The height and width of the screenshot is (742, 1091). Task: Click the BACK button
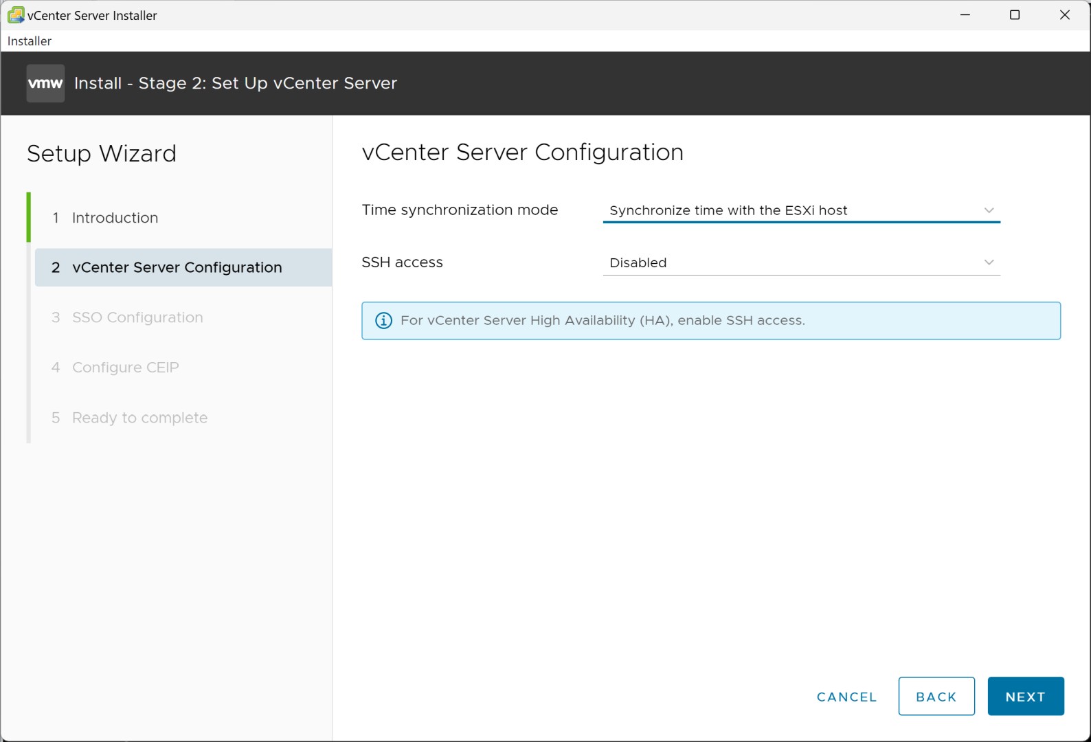(x=936, y=696)
